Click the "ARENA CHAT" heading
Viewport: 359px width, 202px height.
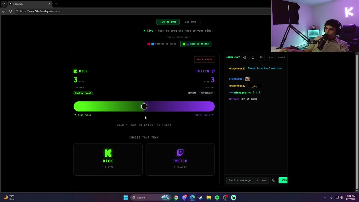233,57
